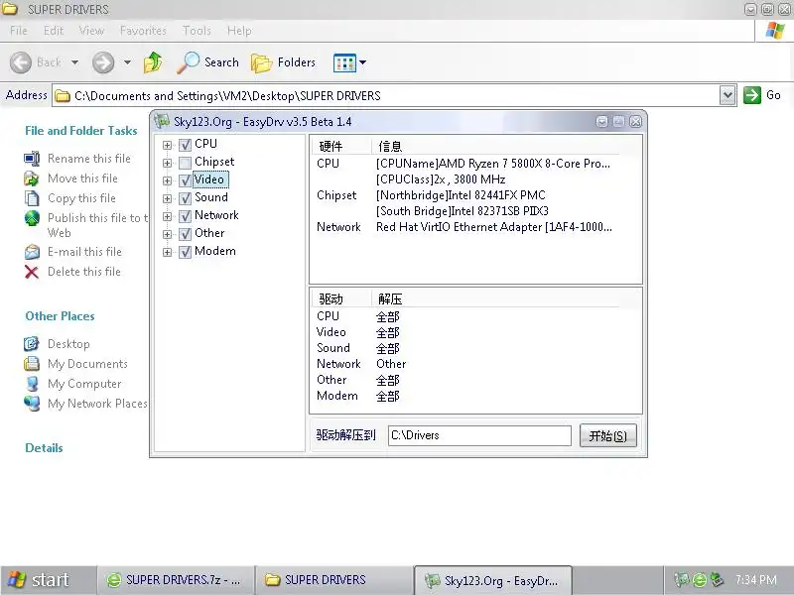Click first system tray EasyDrv icon

(x=682, y=579)
